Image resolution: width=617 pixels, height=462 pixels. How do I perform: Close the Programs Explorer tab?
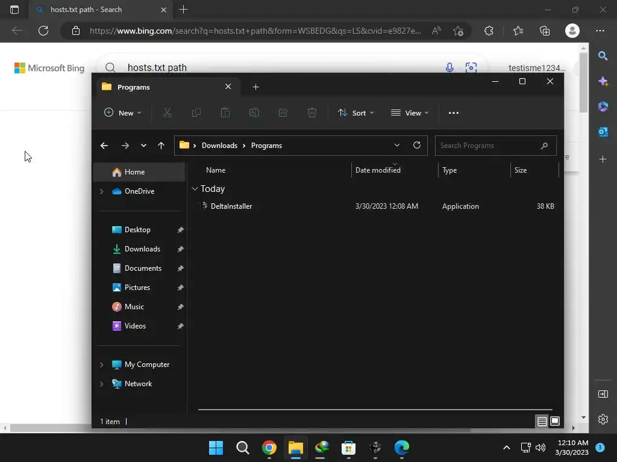[x=228, y=87]
